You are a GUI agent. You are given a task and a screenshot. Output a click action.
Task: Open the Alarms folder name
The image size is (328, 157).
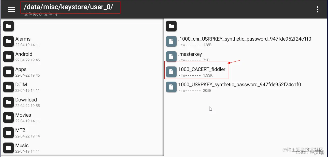click(x=23, y=39)
